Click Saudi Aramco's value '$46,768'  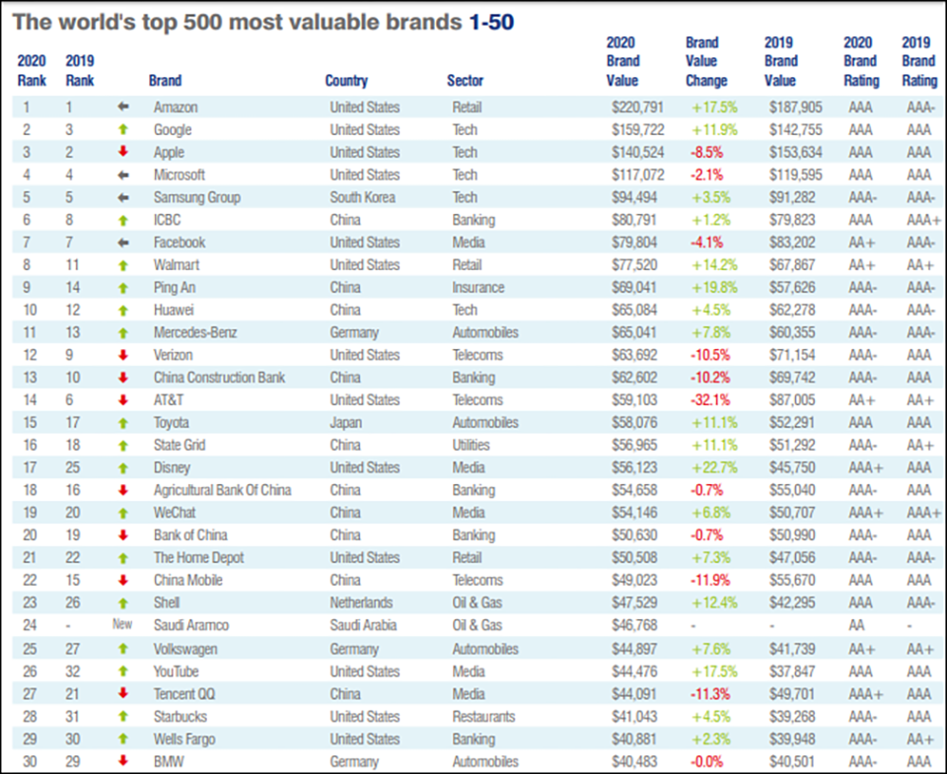[633, 625]
